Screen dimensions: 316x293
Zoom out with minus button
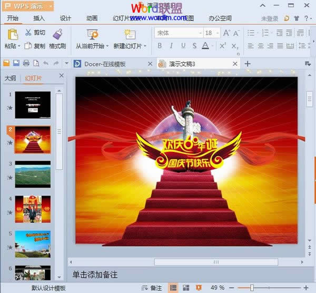point(232,288)
